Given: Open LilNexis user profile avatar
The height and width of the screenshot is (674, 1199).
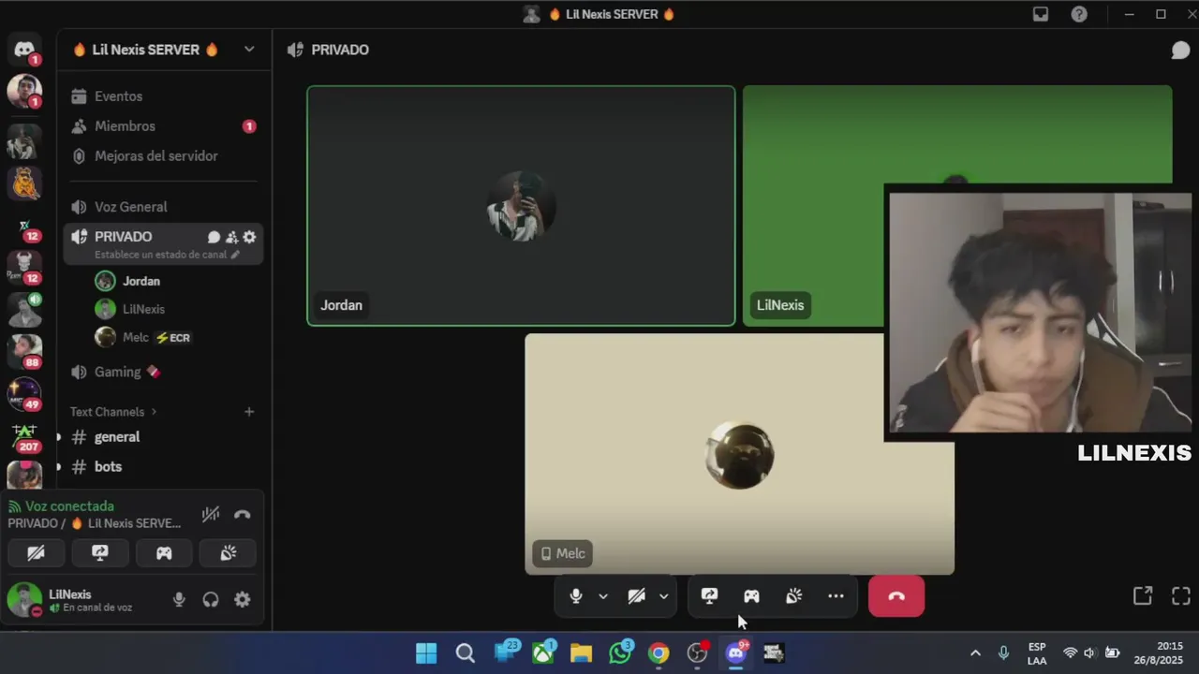Looking at the screenshot, I should click(24, 600).
